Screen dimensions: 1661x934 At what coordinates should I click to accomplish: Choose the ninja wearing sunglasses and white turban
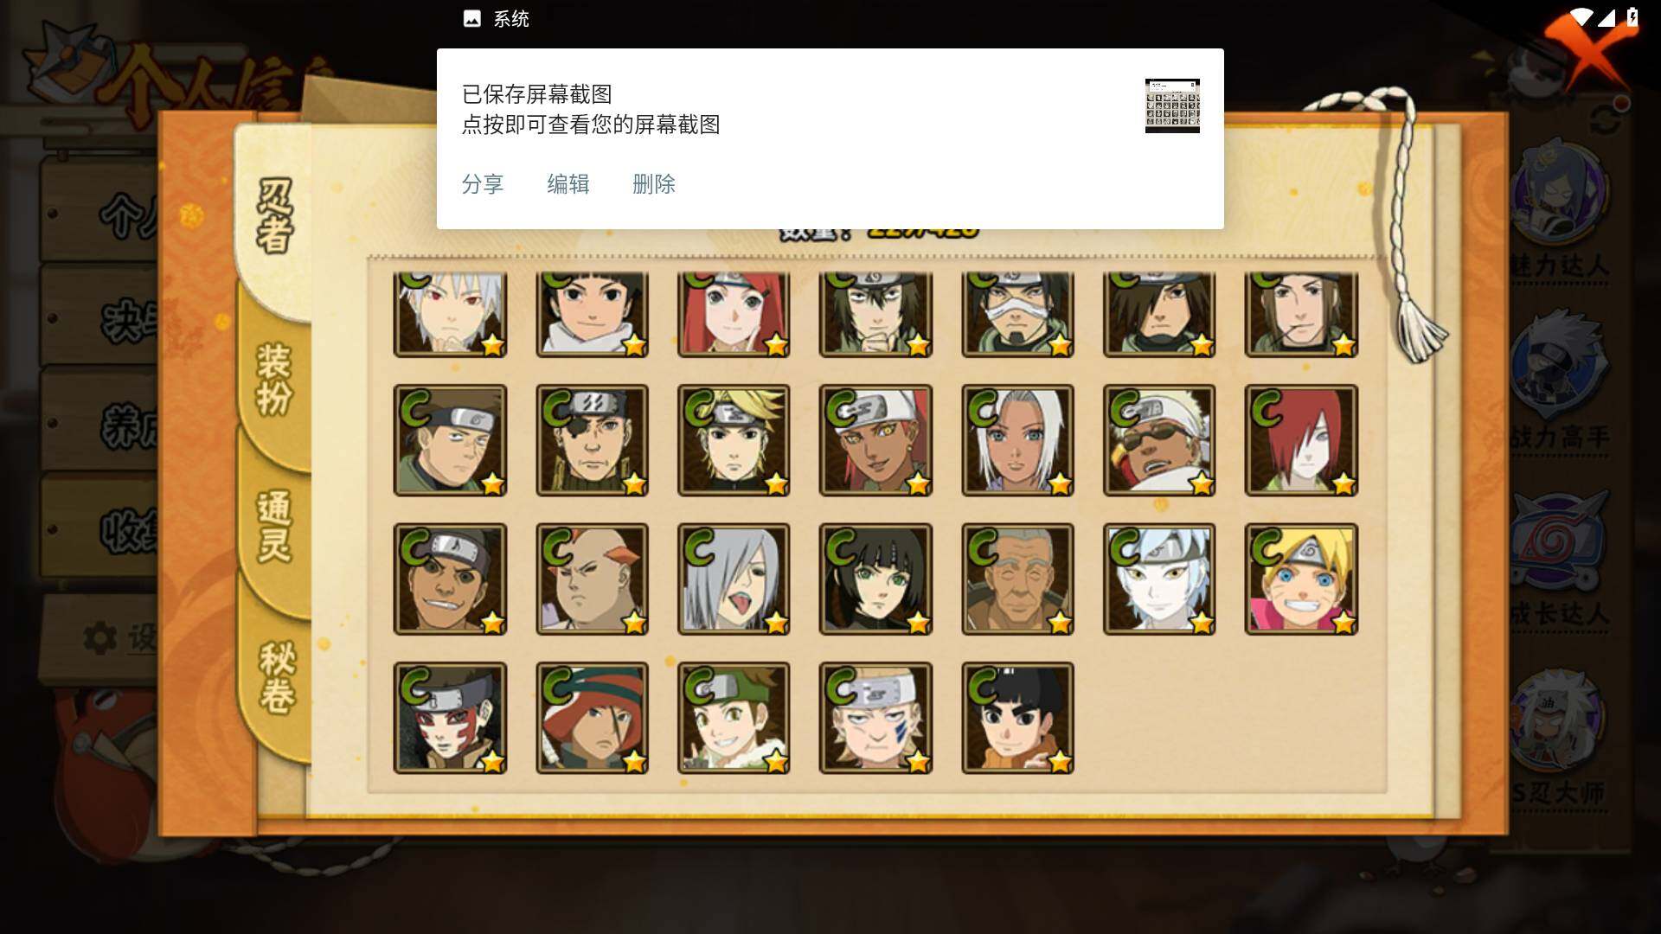pyautogui.click(x=1159, y=440)
